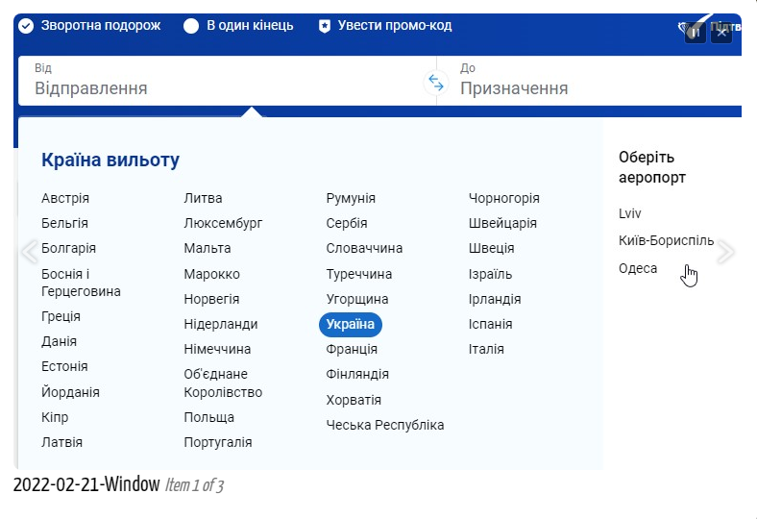Select country Мальта

208,248
